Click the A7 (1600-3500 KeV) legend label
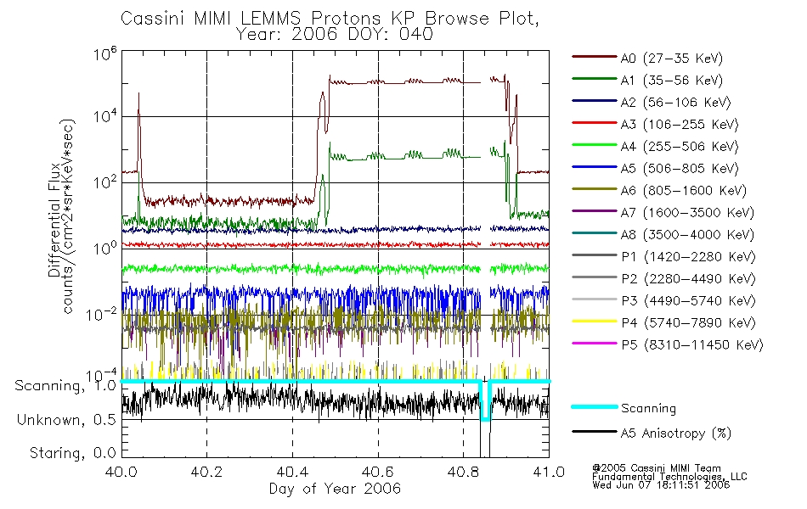The image size is (807, 509). pos(687,213)
